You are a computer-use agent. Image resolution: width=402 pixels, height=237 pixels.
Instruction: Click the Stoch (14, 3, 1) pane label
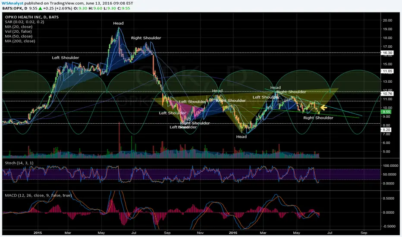19,163
